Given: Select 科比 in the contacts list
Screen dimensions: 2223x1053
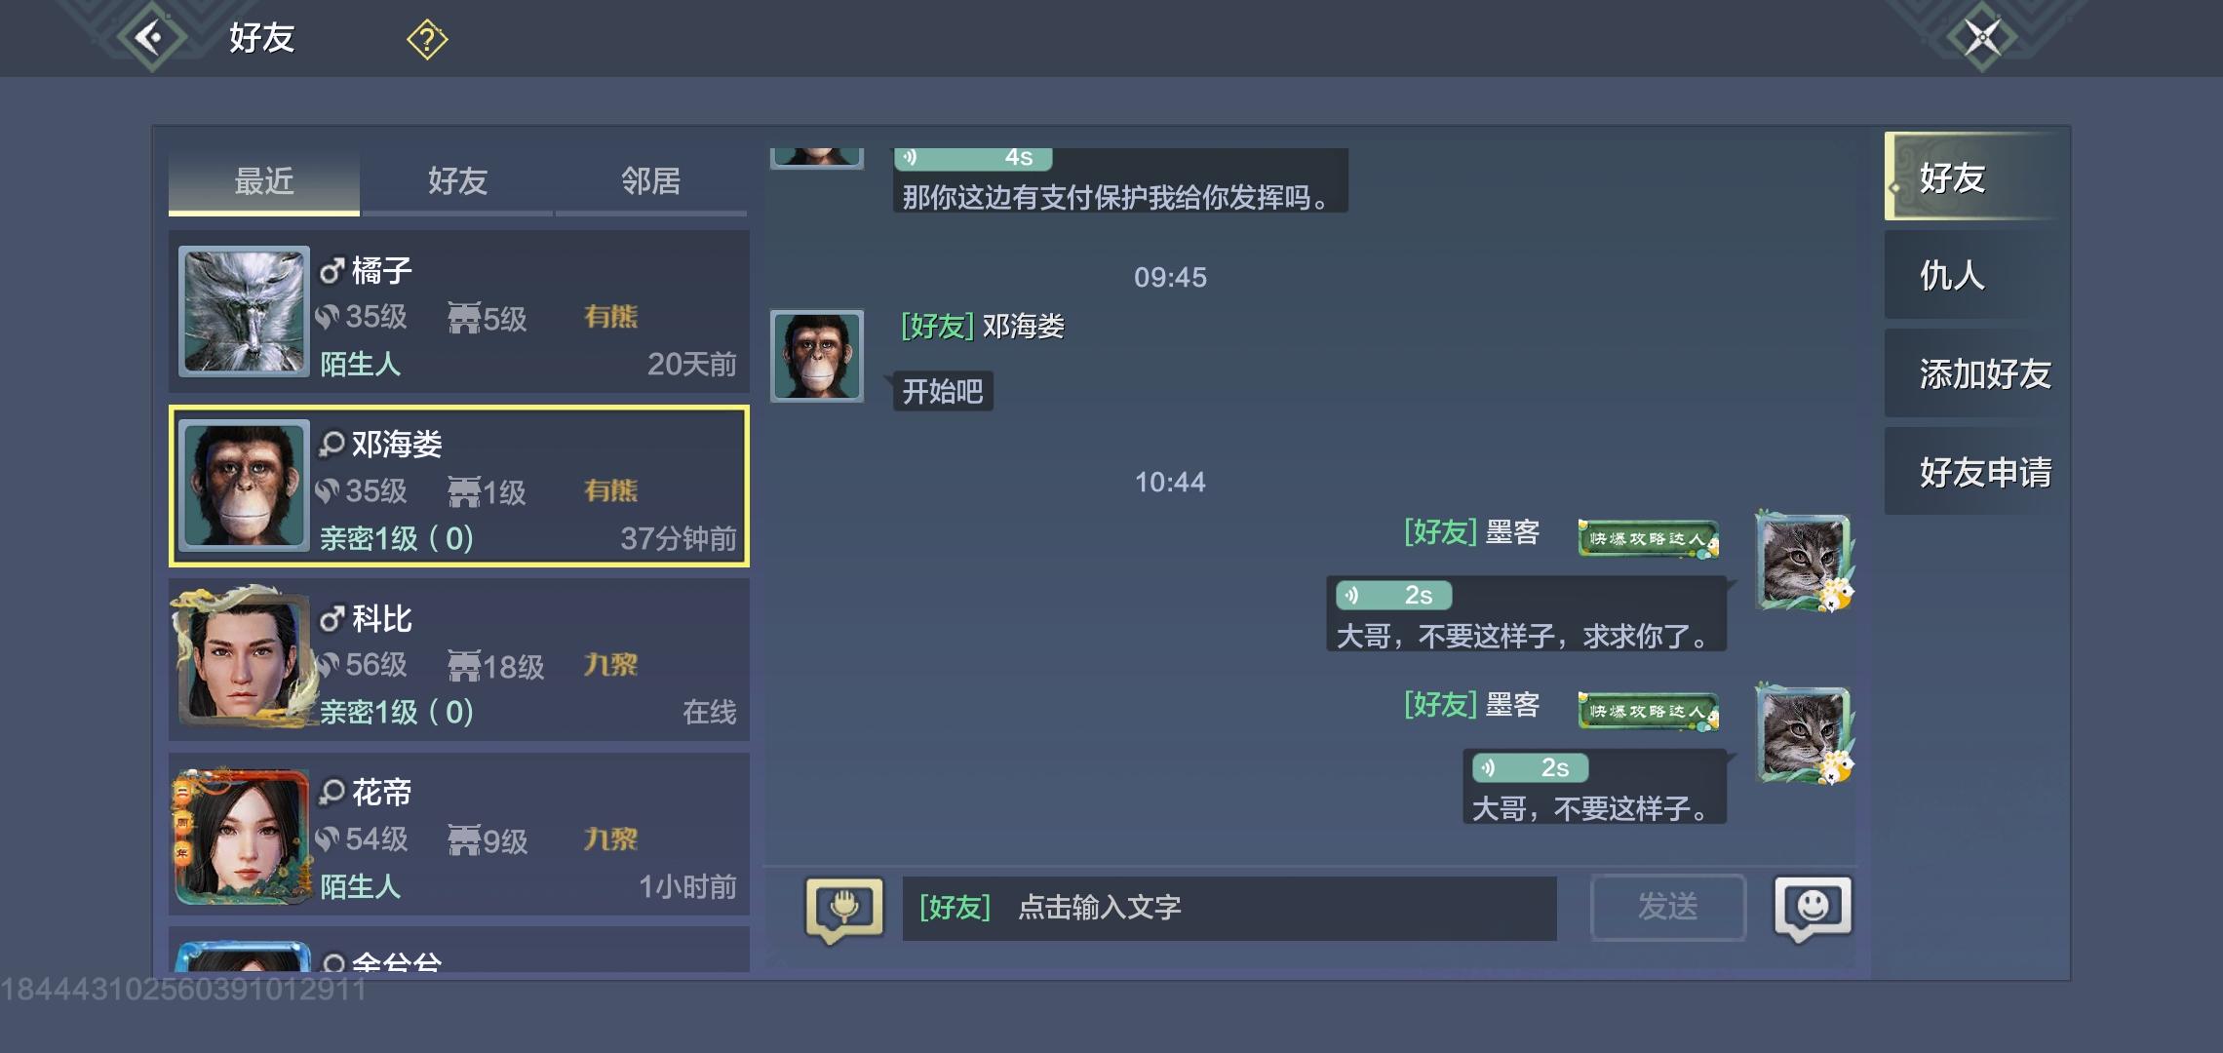Looking at the screenshot, I should click(x=459, y=660).
